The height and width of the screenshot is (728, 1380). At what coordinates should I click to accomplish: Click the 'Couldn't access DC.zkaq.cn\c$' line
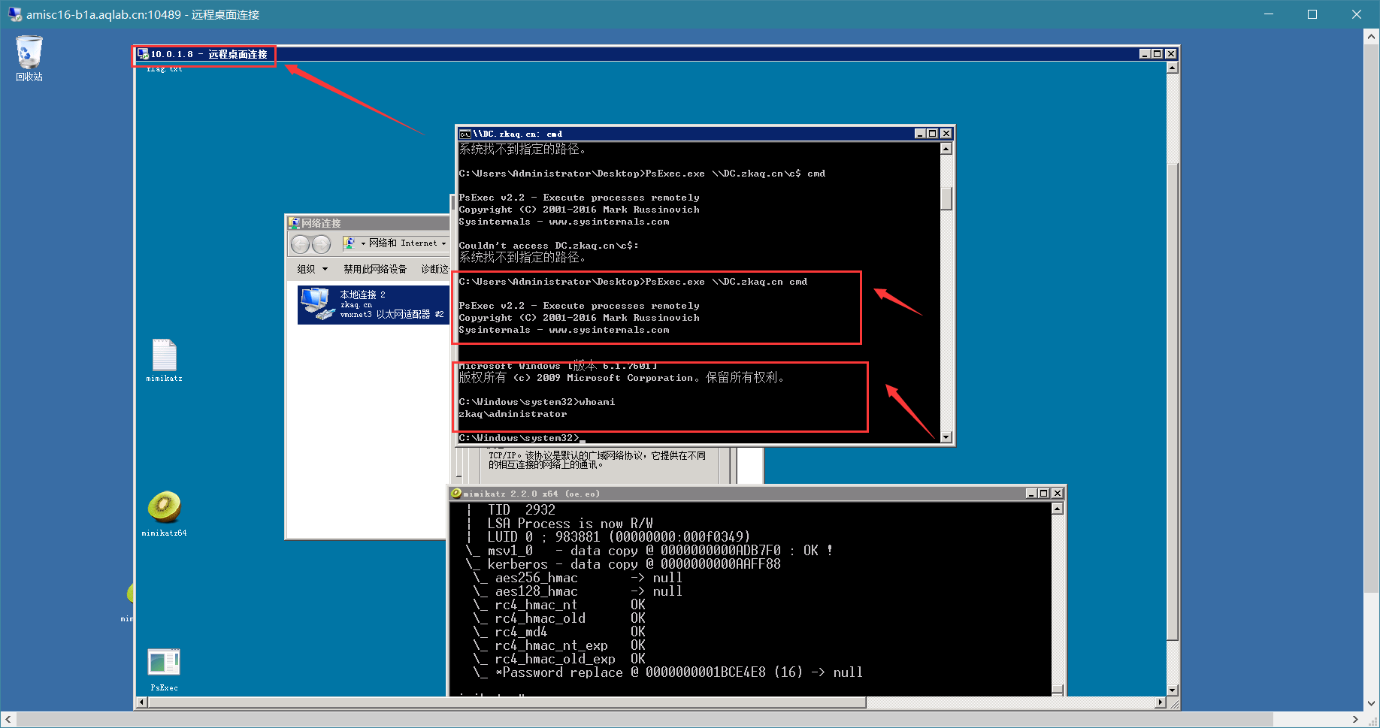coord(549,246)
